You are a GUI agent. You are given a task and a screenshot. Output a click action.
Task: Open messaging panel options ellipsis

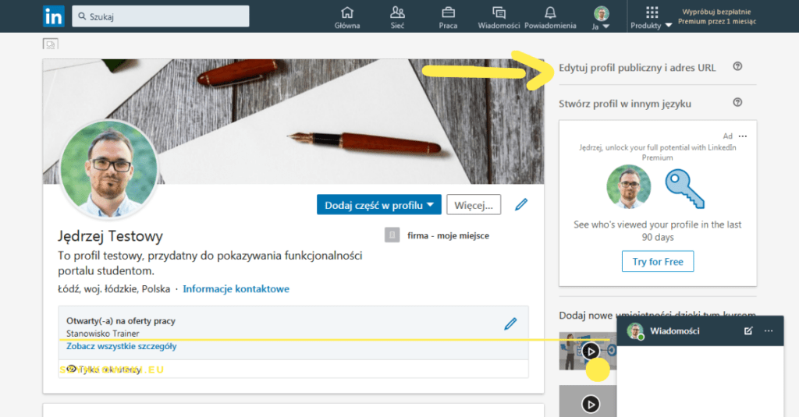tap(769, 331)
